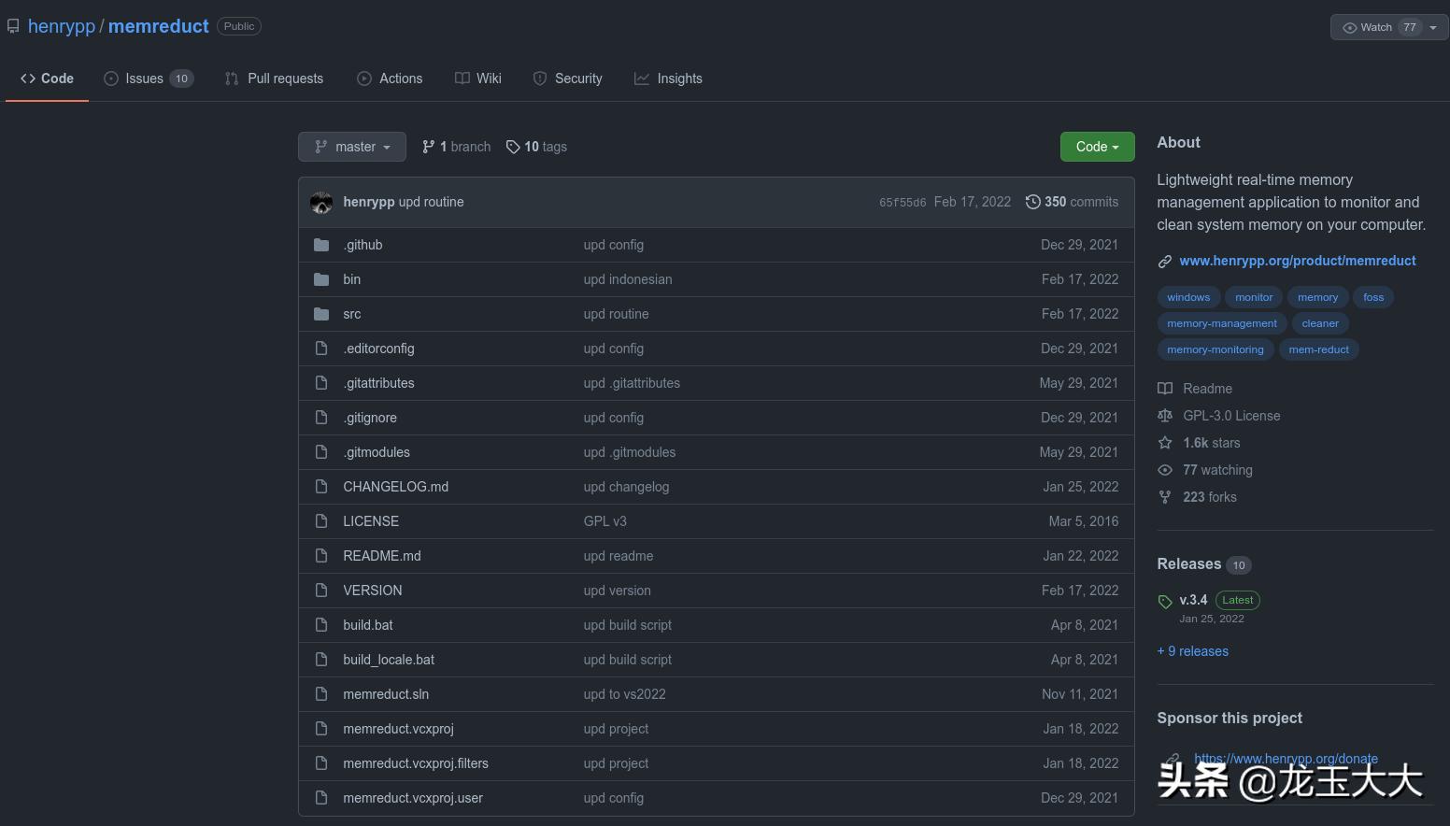Select the memory-management topic tag

[1221, 323]
